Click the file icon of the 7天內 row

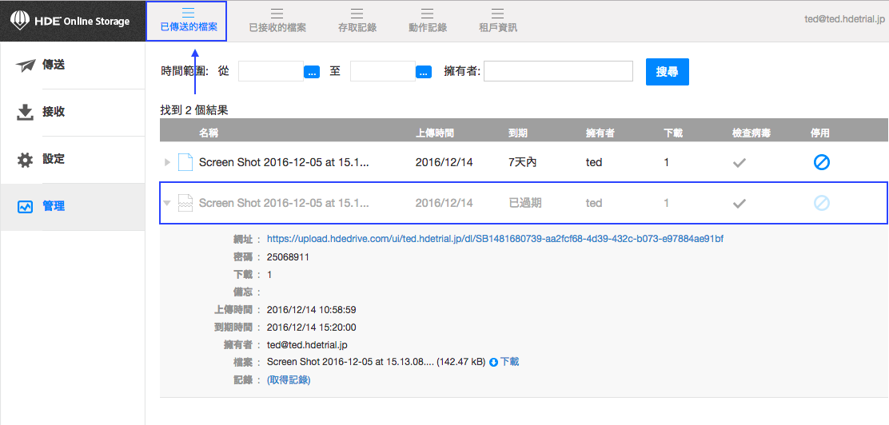point(185,163)
